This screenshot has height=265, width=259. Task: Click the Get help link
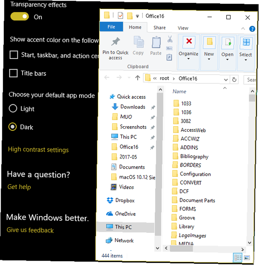19,187
